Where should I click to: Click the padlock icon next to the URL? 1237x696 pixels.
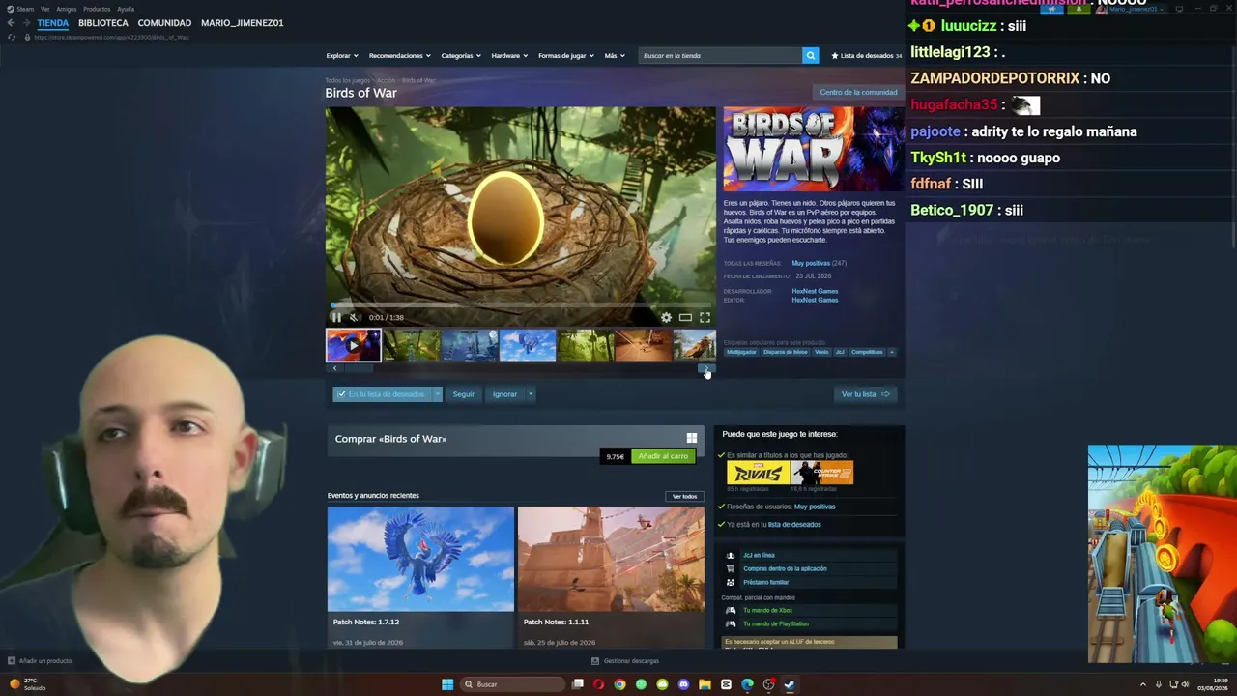pyautogui.click(x=27, y=37)
